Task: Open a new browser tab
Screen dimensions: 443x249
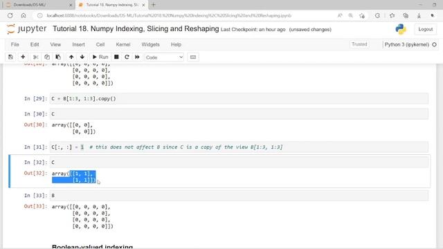Action: 154,5
